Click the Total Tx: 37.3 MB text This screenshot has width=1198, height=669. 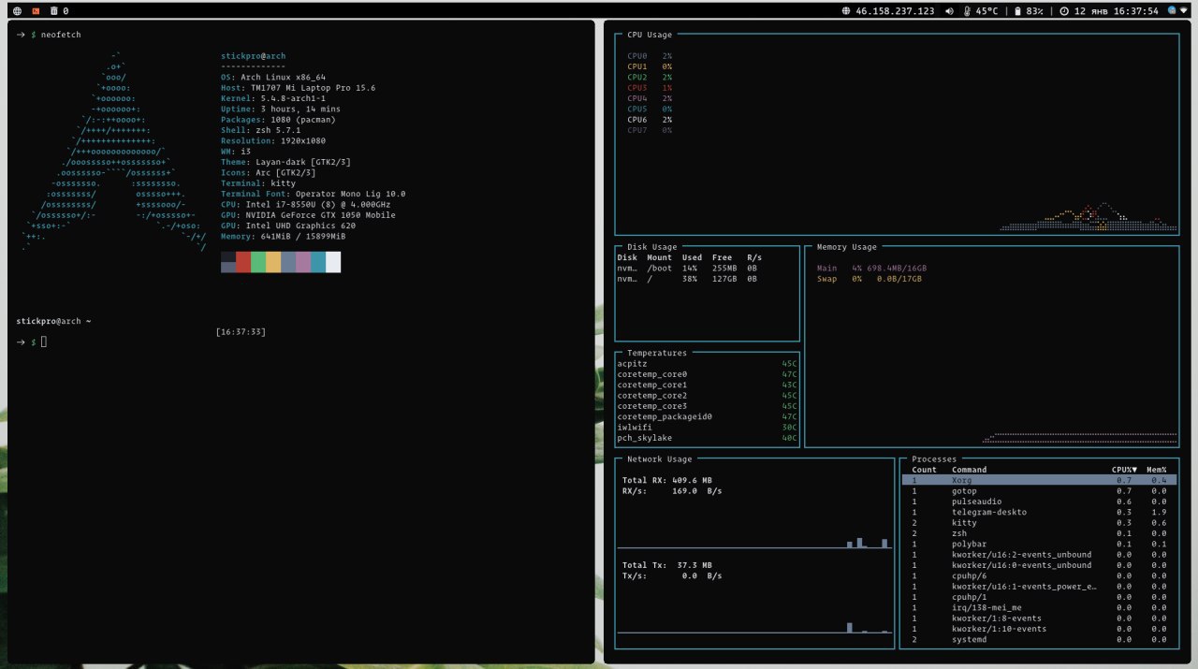666,565
